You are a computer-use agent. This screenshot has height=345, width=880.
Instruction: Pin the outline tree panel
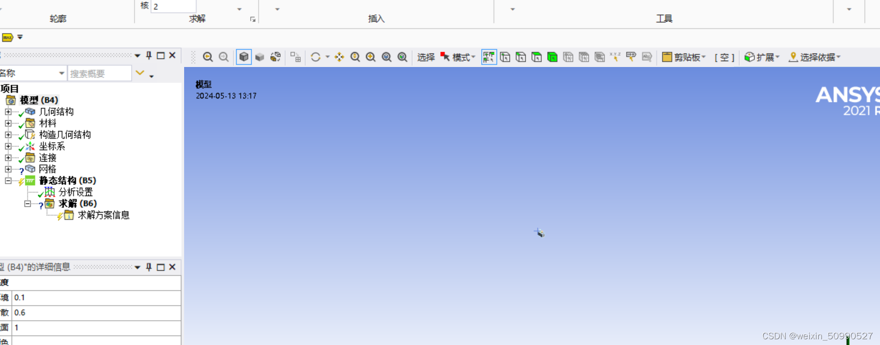(x=149, y=56)
